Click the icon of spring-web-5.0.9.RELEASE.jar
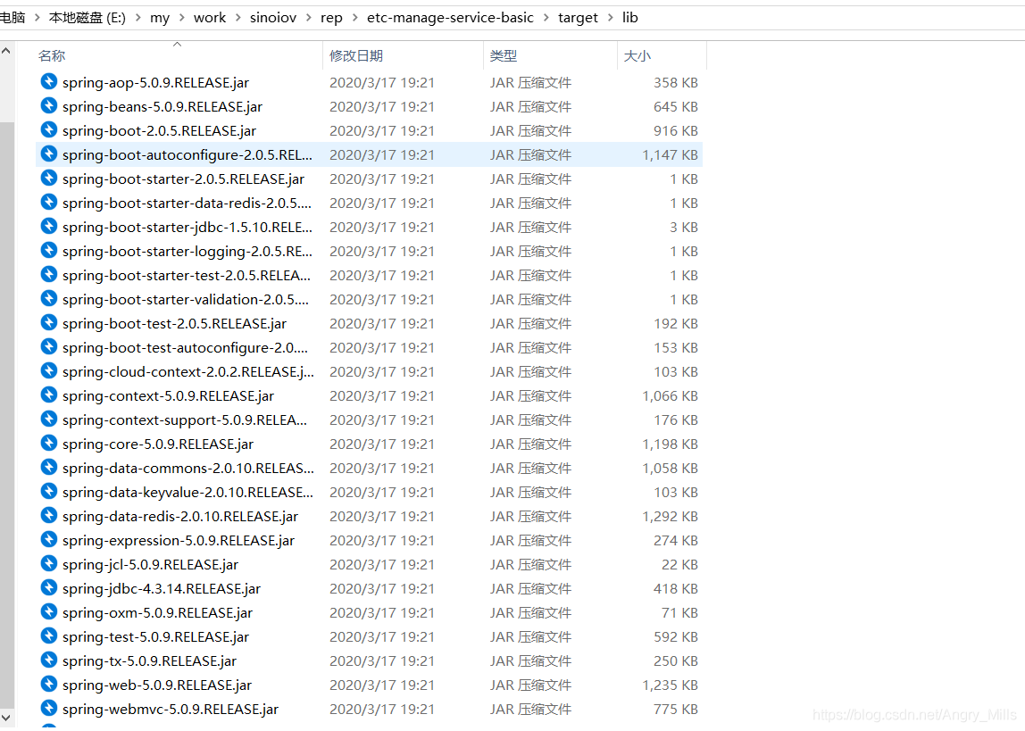The image size is (1025, 731). pyautogui.click(x=49, y=684)
